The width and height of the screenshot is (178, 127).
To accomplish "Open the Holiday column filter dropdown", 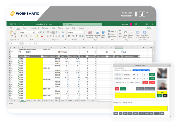I will tap(95, 57).
